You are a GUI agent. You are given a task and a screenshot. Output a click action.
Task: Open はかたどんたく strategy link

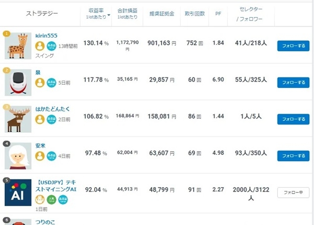[x=52, y=109]
